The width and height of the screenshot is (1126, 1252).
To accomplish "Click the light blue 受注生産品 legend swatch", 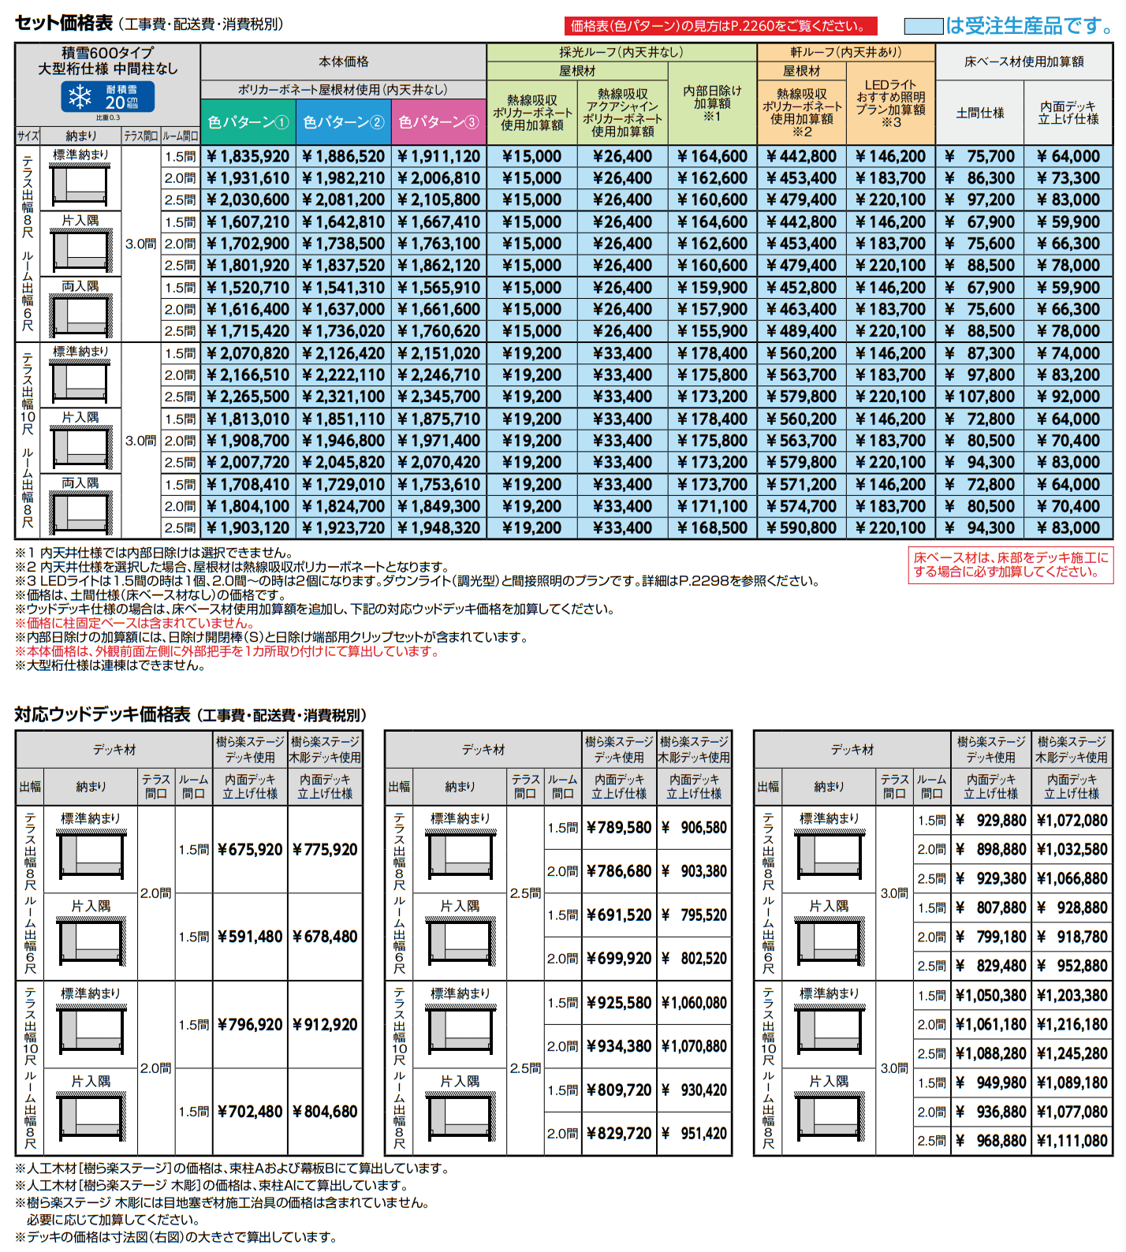I will click(923, 26).
